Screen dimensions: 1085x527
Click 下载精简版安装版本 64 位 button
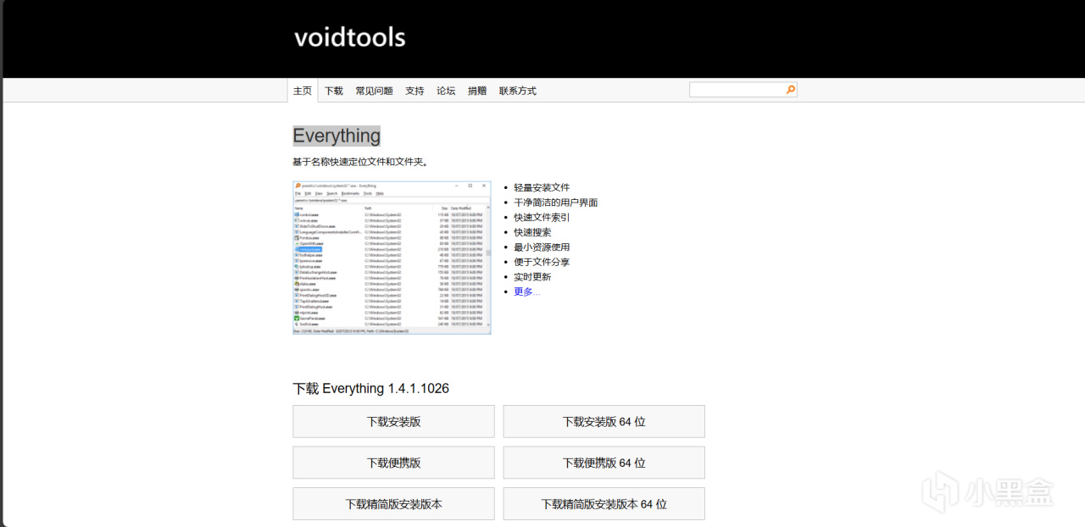click(604, 503)
